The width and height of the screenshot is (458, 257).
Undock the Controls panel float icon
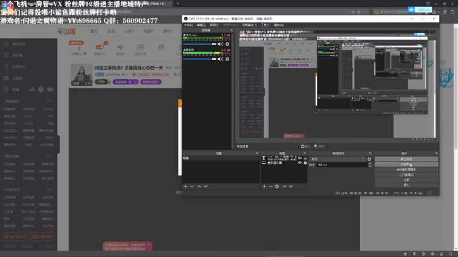(x=436, y=153)
